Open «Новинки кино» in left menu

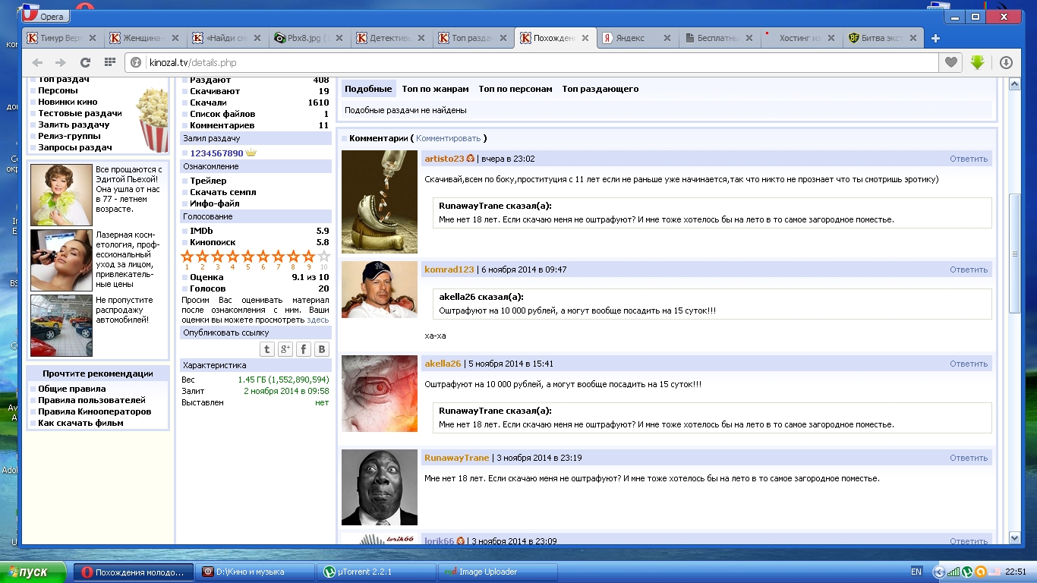pos(68,102)
